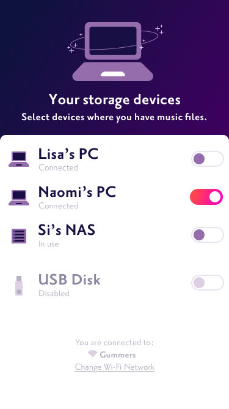Click the laptop icon beside Naomi's PC
229x409 pixels.
pos(19,197)
